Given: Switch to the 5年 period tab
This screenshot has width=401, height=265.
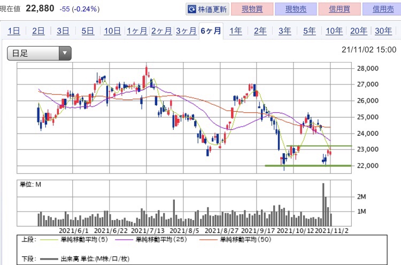Looking at the screenshot, I should click(310, 31).
